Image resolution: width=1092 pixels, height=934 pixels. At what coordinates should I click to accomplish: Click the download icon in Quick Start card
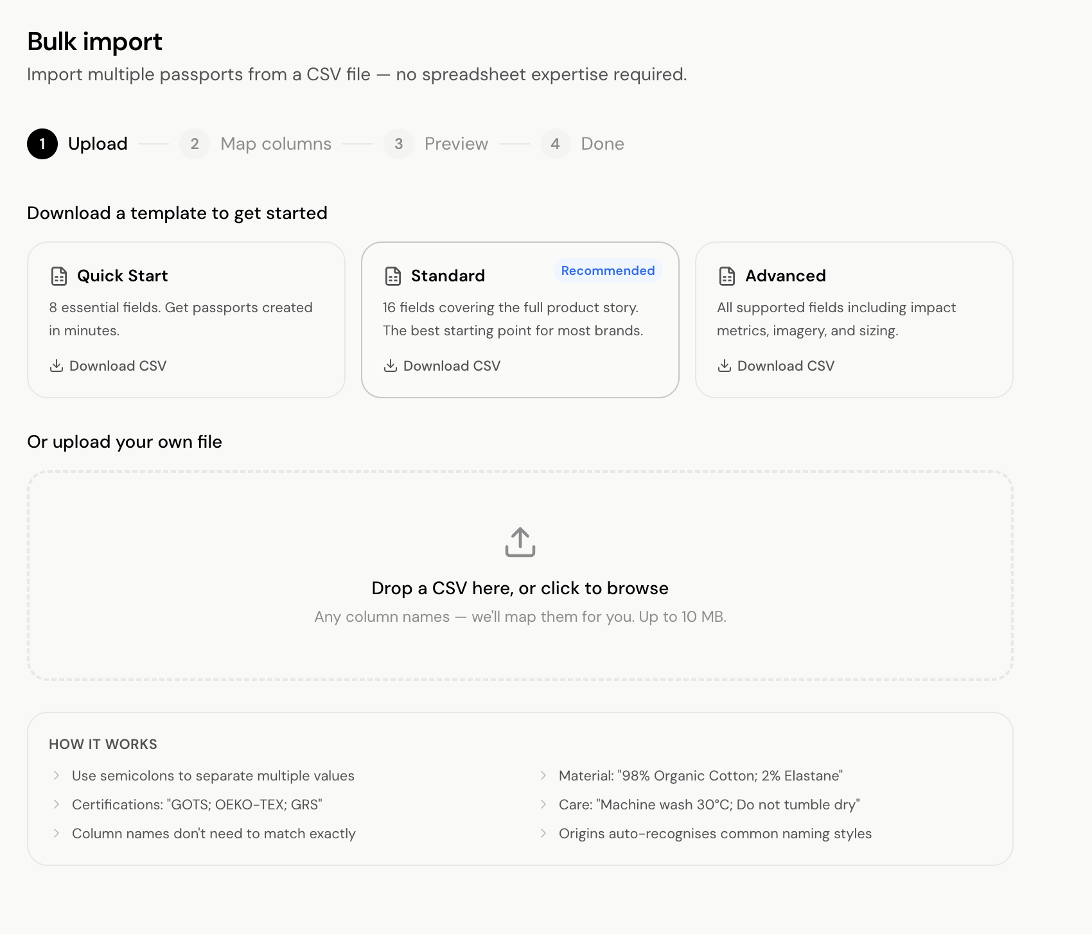[x=57, y=366]
